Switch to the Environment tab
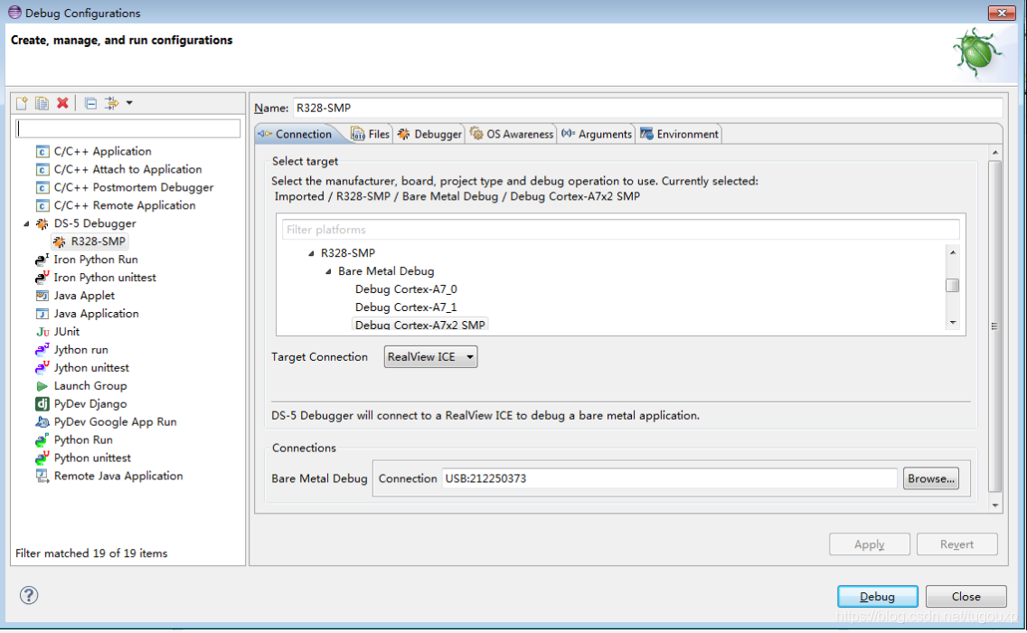The width and height of the screenshot is (1027, 633). tap(679, 135)
